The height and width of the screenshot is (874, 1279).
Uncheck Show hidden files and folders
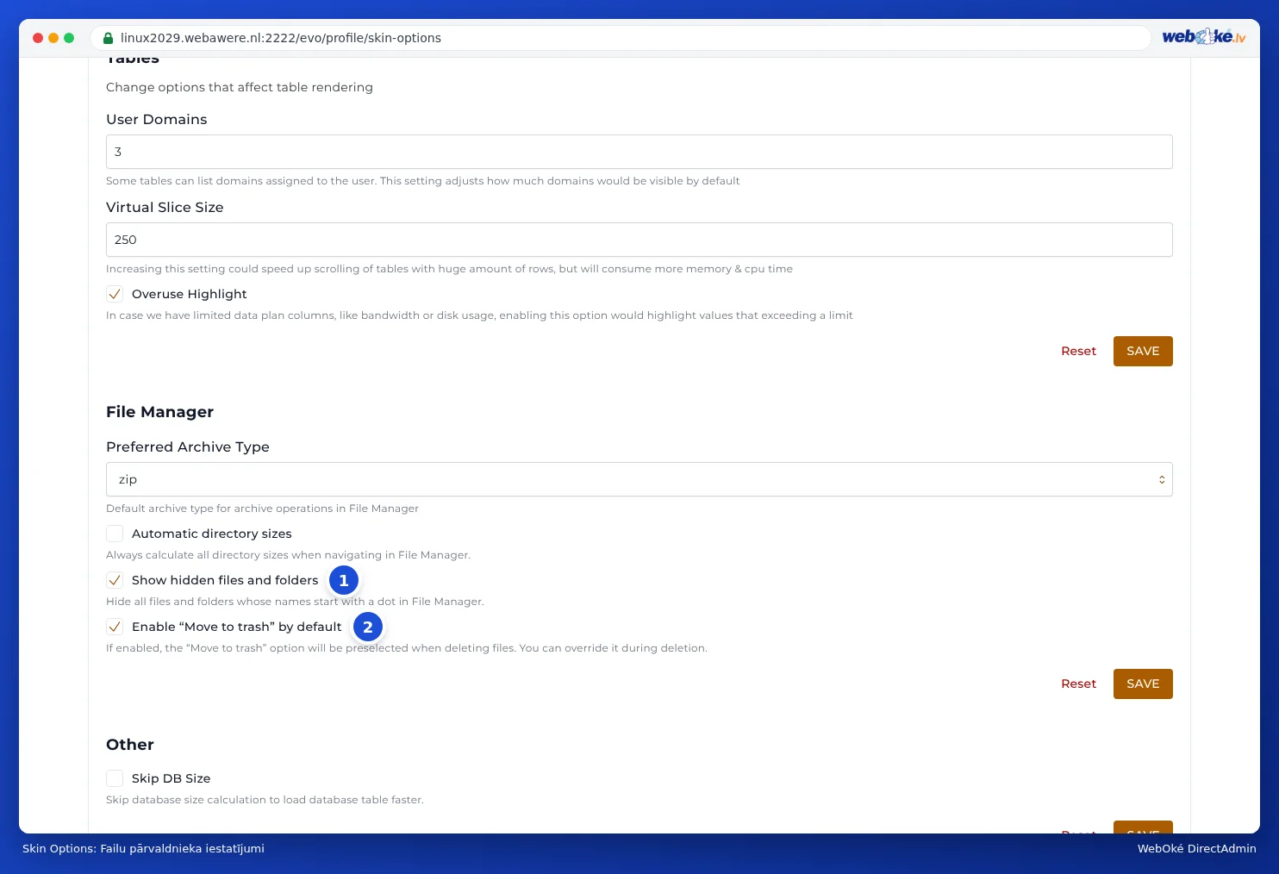coord(115,580)
